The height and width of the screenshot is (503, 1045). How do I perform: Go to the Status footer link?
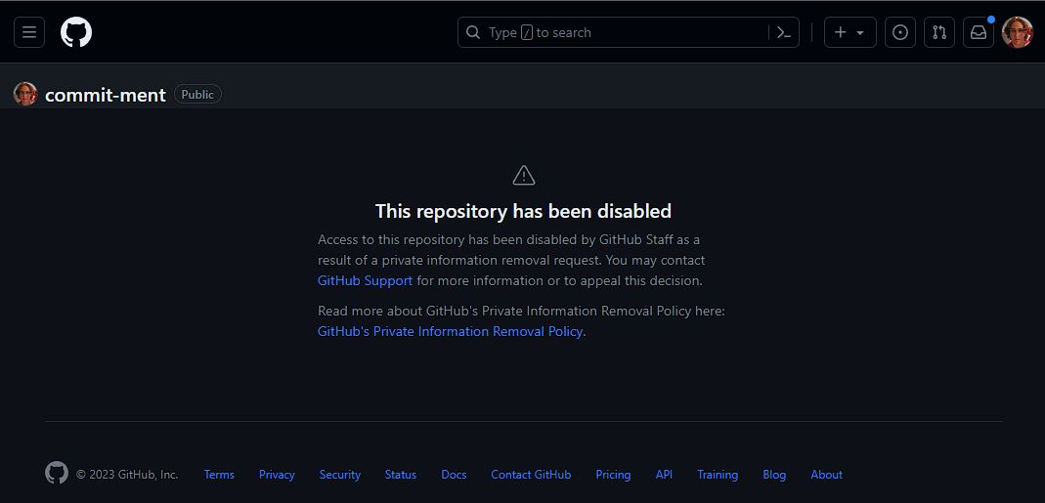coord(401,475)
